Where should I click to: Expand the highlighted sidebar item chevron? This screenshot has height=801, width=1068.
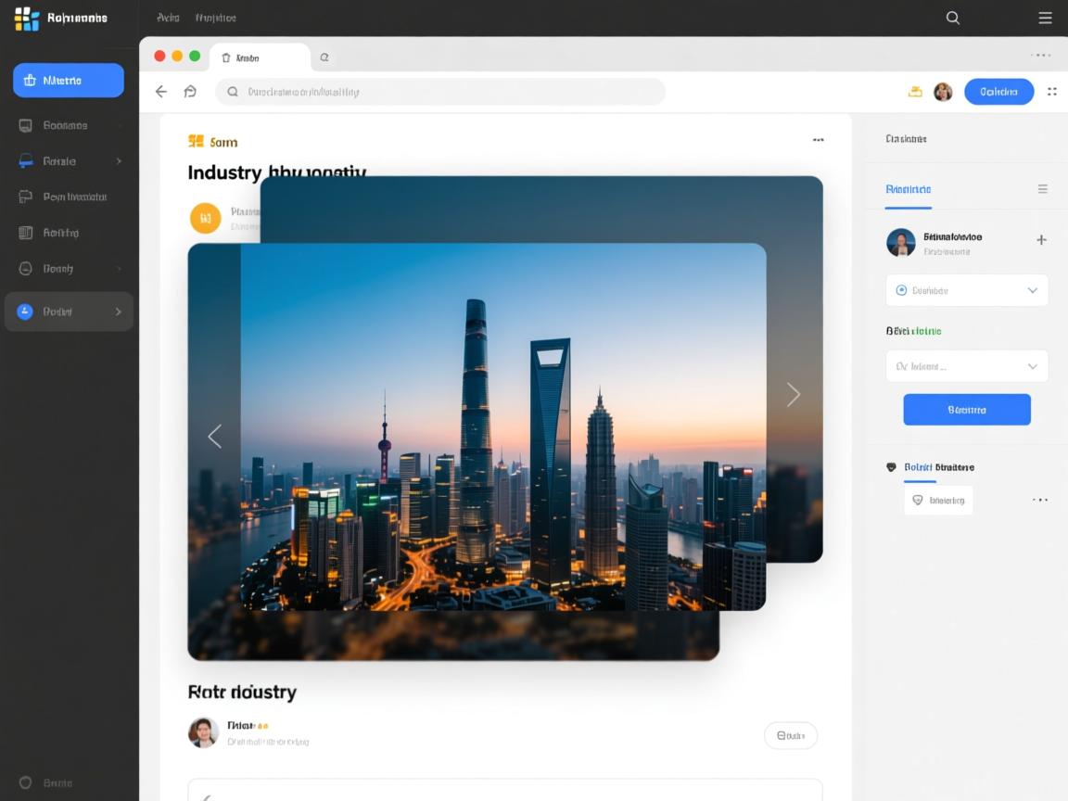(119, 312)
